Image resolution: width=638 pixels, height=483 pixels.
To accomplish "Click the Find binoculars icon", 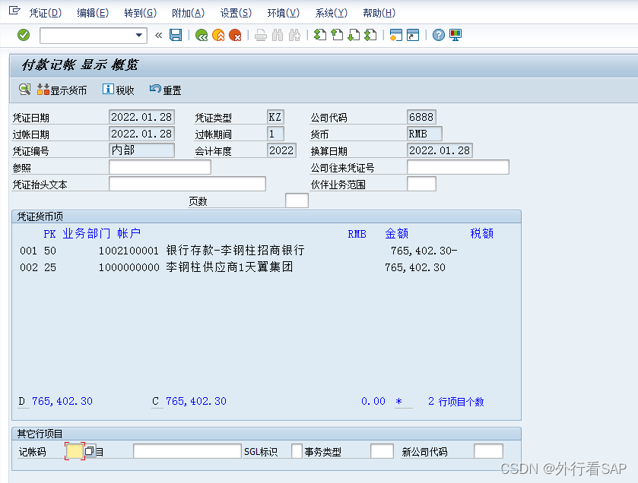I will point(278,36).
